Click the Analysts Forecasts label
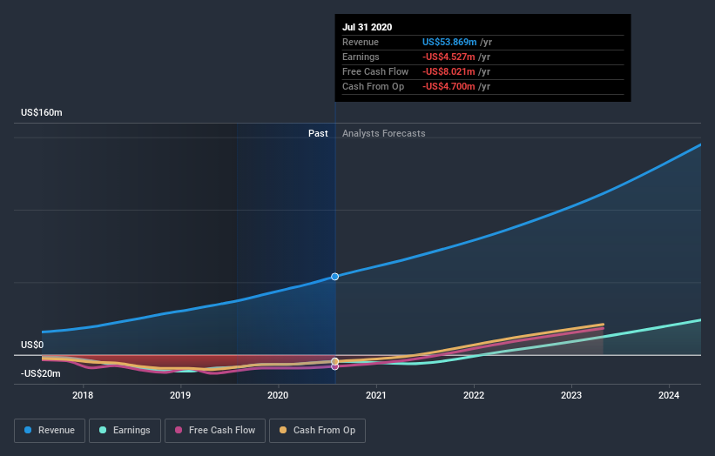The height and width of the screenshot is (456, 715). (383, 133)
